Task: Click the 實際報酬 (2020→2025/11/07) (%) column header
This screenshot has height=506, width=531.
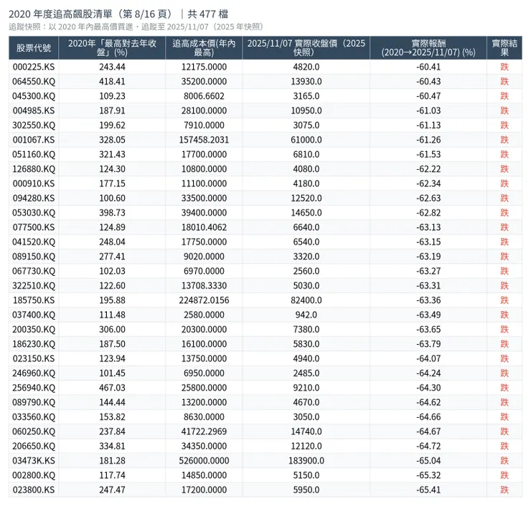Action: coord(428,48)
